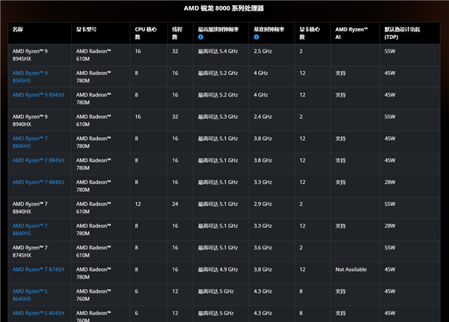Open the AMD Ryzen 9 8945HS link
Screen dimensions: 449x322
pos(31,76)
